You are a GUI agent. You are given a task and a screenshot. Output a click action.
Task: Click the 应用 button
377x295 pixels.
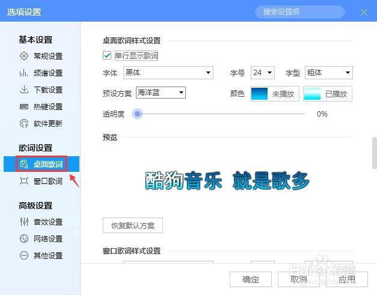pos(347,279)
